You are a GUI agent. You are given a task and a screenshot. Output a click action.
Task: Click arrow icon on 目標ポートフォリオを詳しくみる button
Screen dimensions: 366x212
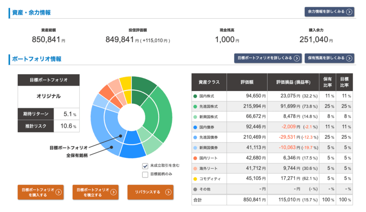[296, 58]
